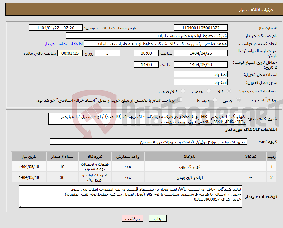Click response deadline time 08:00
Screen dimensions: 283x228
[x=146, y=53]
